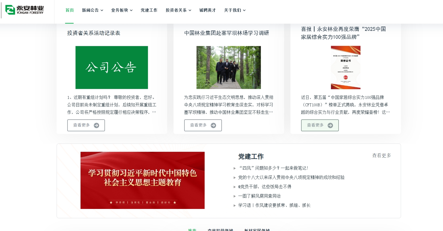
Task: Open 学习语丨作风建设要抓常、抓细、抓长
Action: click(x=274, y=205)
